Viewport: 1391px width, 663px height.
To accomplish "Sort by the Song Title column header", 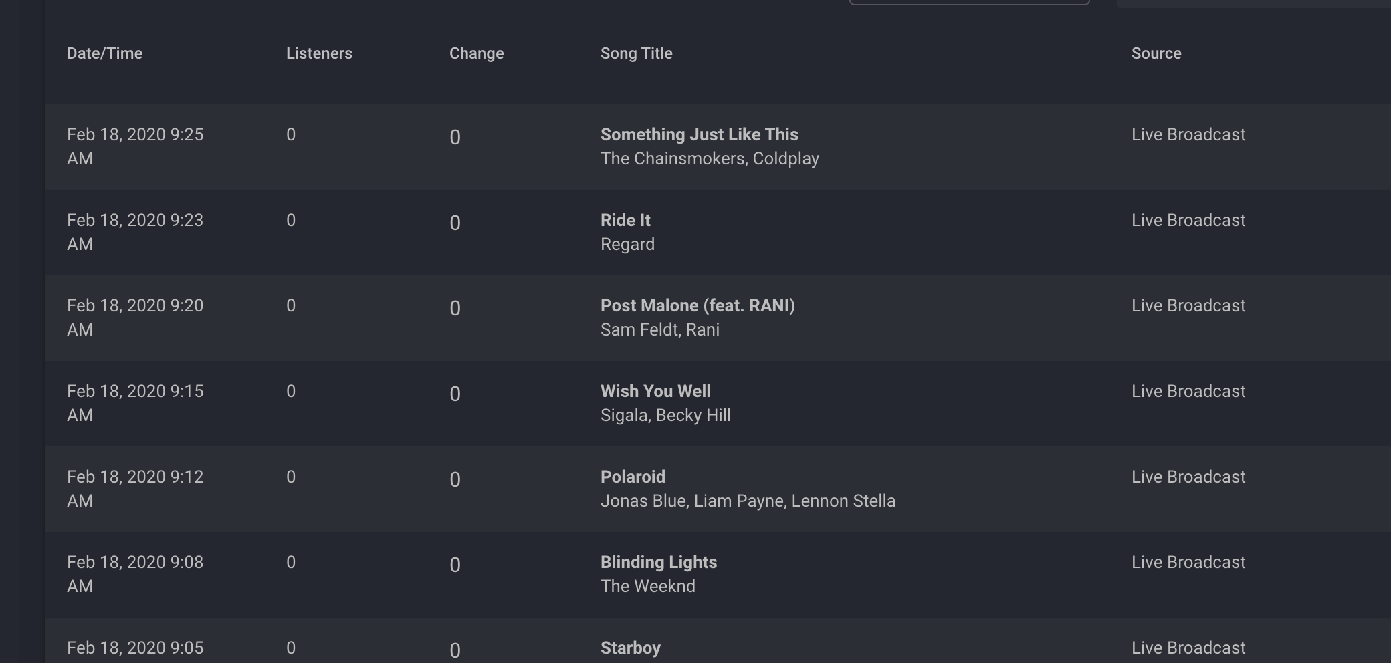I will click(636, 53).
